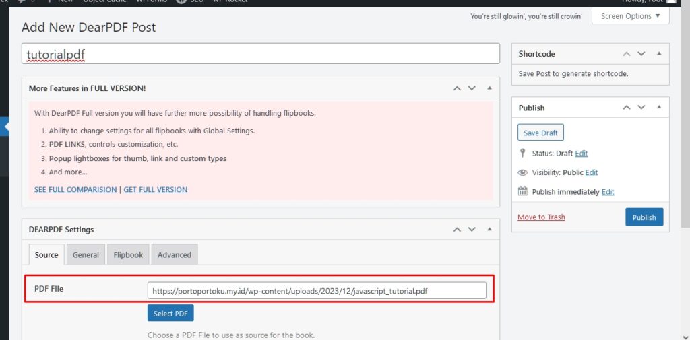Click the Add New DearPDF Post heading
The image size is (690, 340).
point(88,28)
